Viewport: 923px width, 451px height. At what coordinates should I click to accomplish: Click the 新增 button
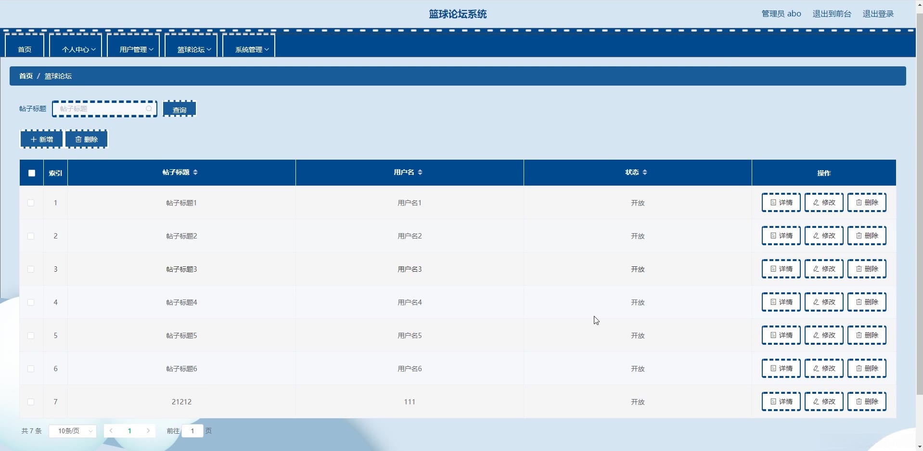(x=41, y=139)
